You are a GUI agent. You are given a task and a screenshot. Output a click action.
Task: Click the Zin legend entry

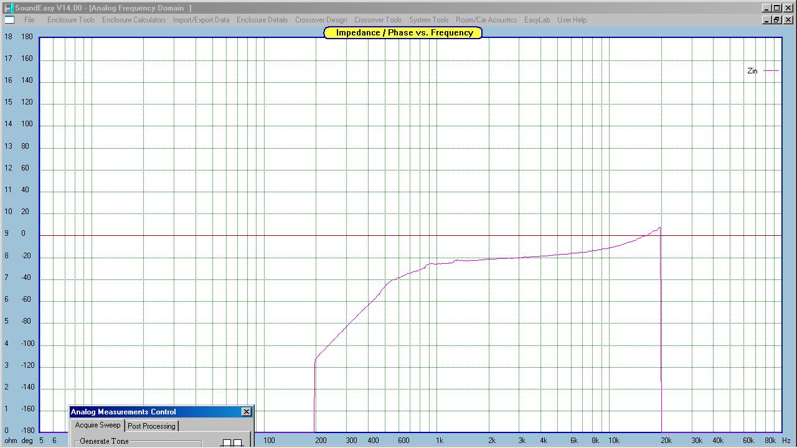click(752, 71)
